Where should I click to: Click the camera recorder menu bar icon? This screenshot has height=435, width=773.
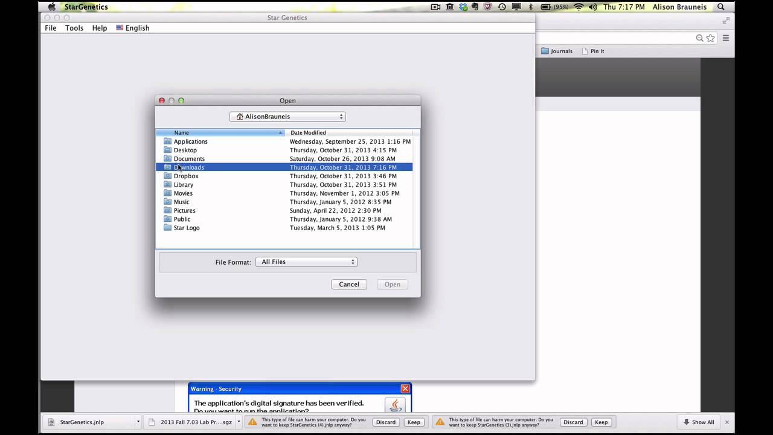435,7
